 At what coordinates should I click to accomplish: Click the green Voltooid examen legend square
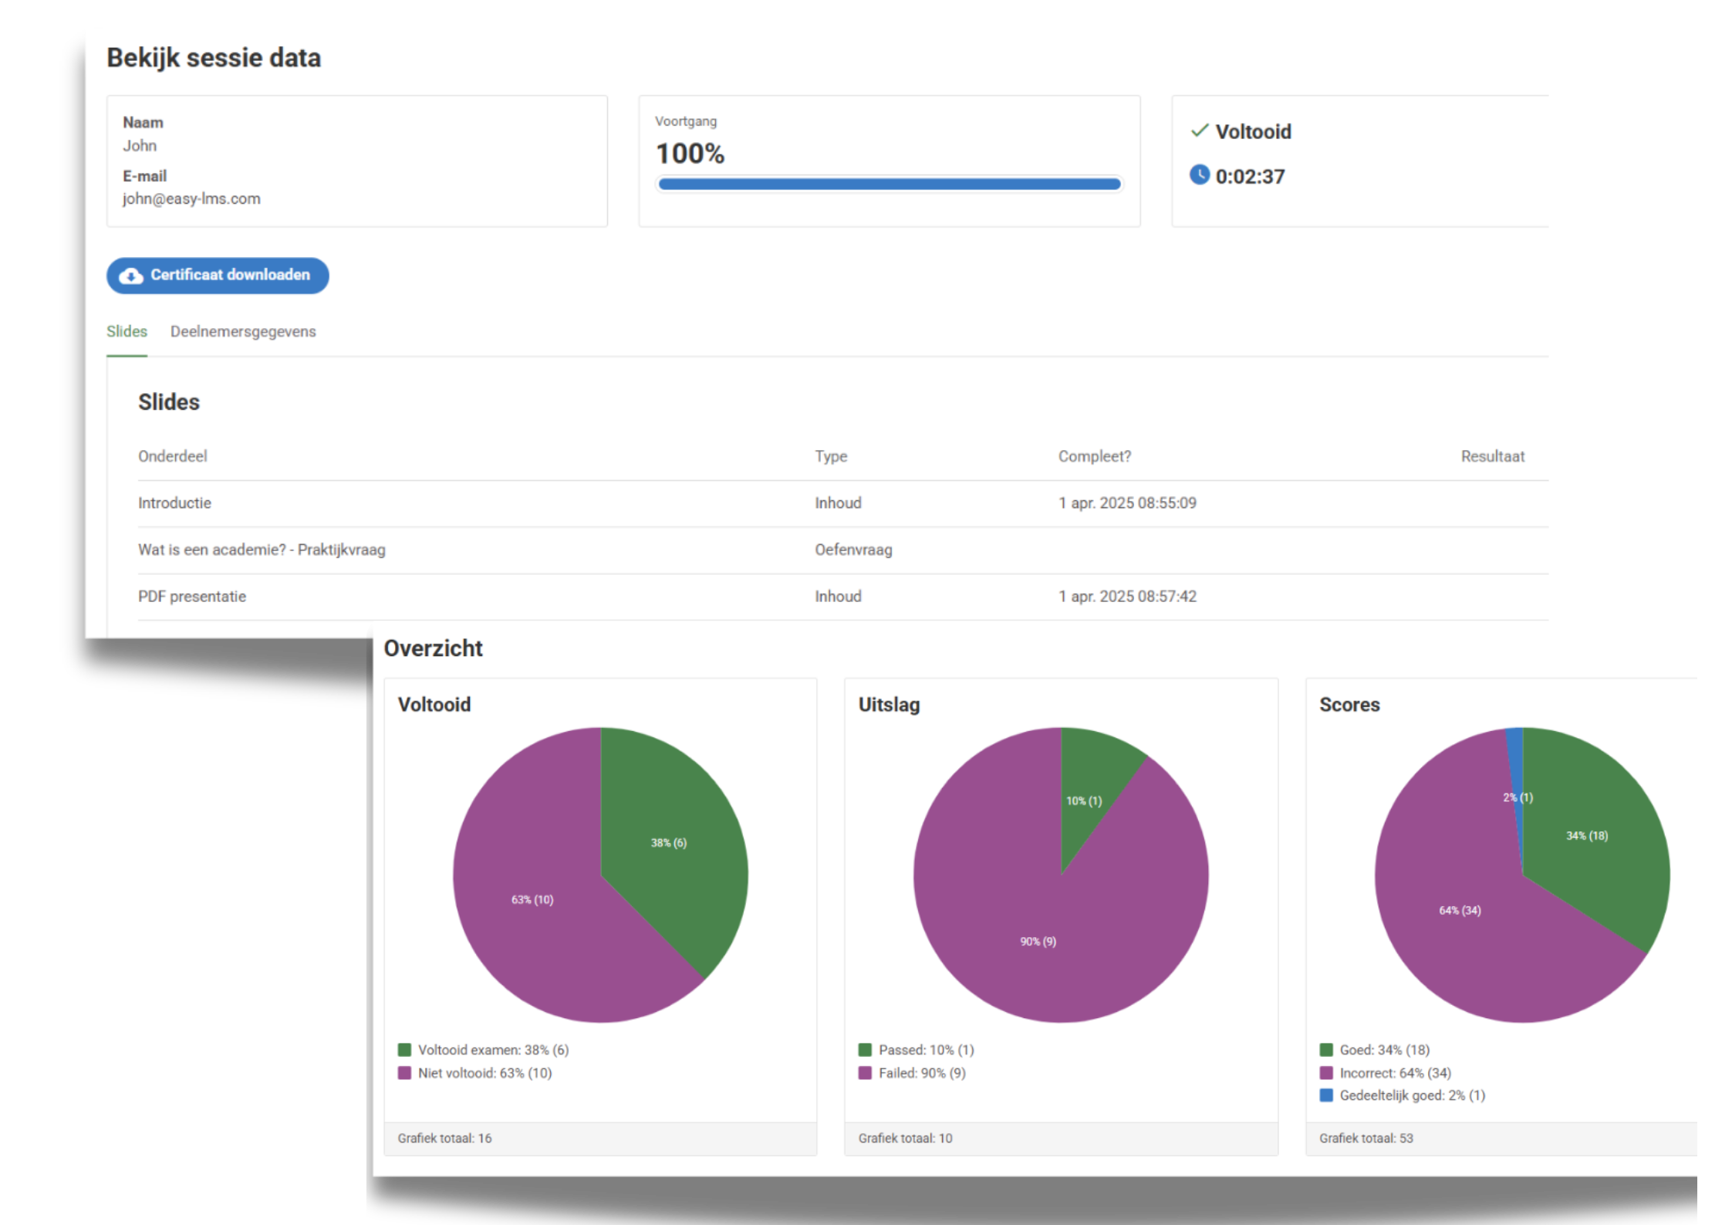tap(404, 1050)
